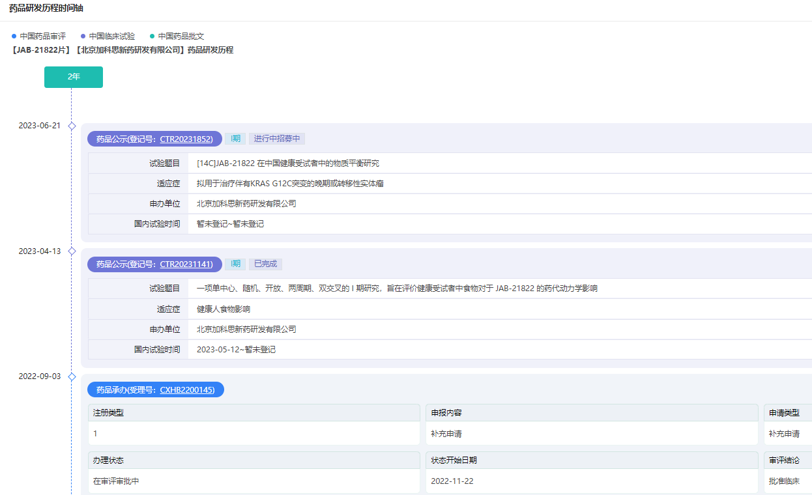Image resolution: width=812 pixels, height=495 pixels.
Task: Open registration link CTR20231141
Action: tap(186, 264)
